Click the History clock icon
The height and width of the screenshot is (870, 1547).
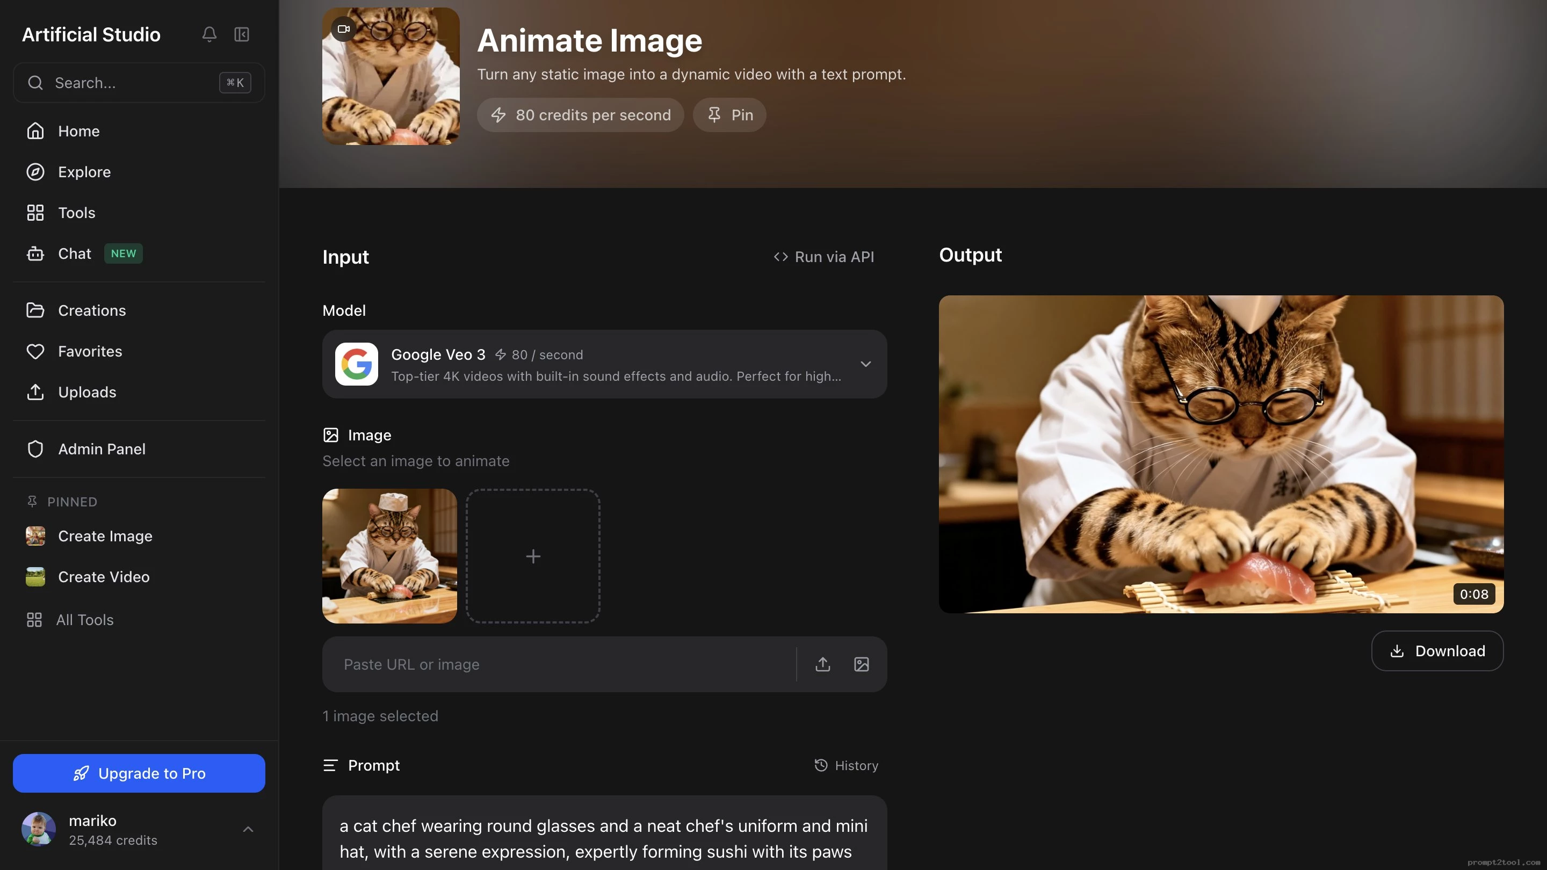click(820, 765)
